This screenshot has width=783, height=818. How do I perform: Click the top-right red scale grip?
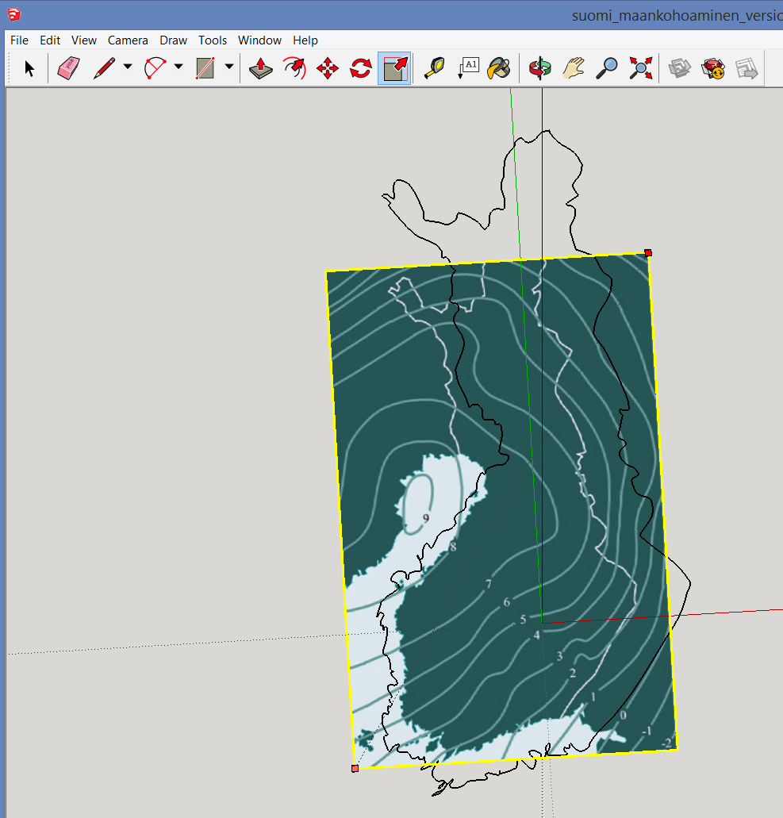pos(648,253)
